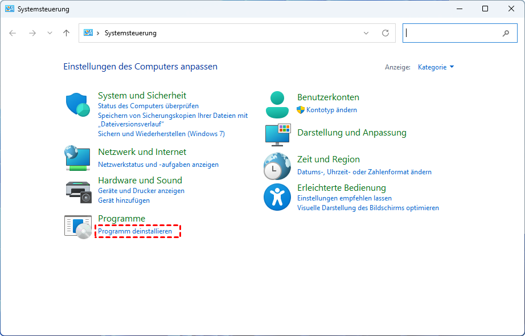The width and height of the screenshot is (525, 336).
Task: Go up one level with up arrow
Action: tap(66, 33)
